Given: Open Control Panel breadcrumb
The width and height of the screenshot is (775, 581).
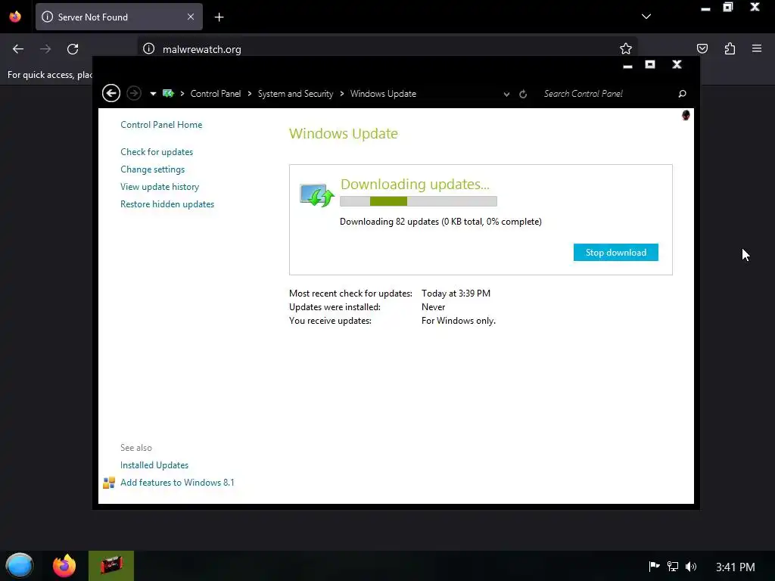Looking at the screenshot, I should click(x=216, y=94).
